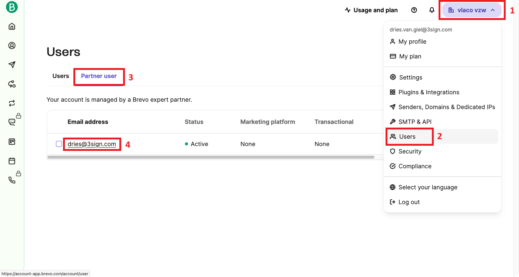
Task: Collapse the vlaco vzw account dropdown
Action: [x=472, y=10]
